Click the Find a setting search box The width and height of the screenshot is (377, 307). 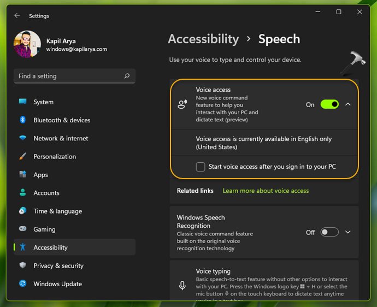68,76
